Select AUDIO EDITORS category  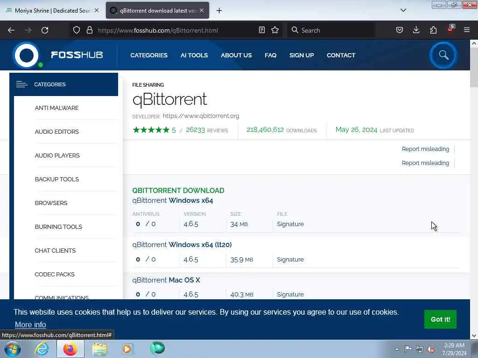pos(56,132)
